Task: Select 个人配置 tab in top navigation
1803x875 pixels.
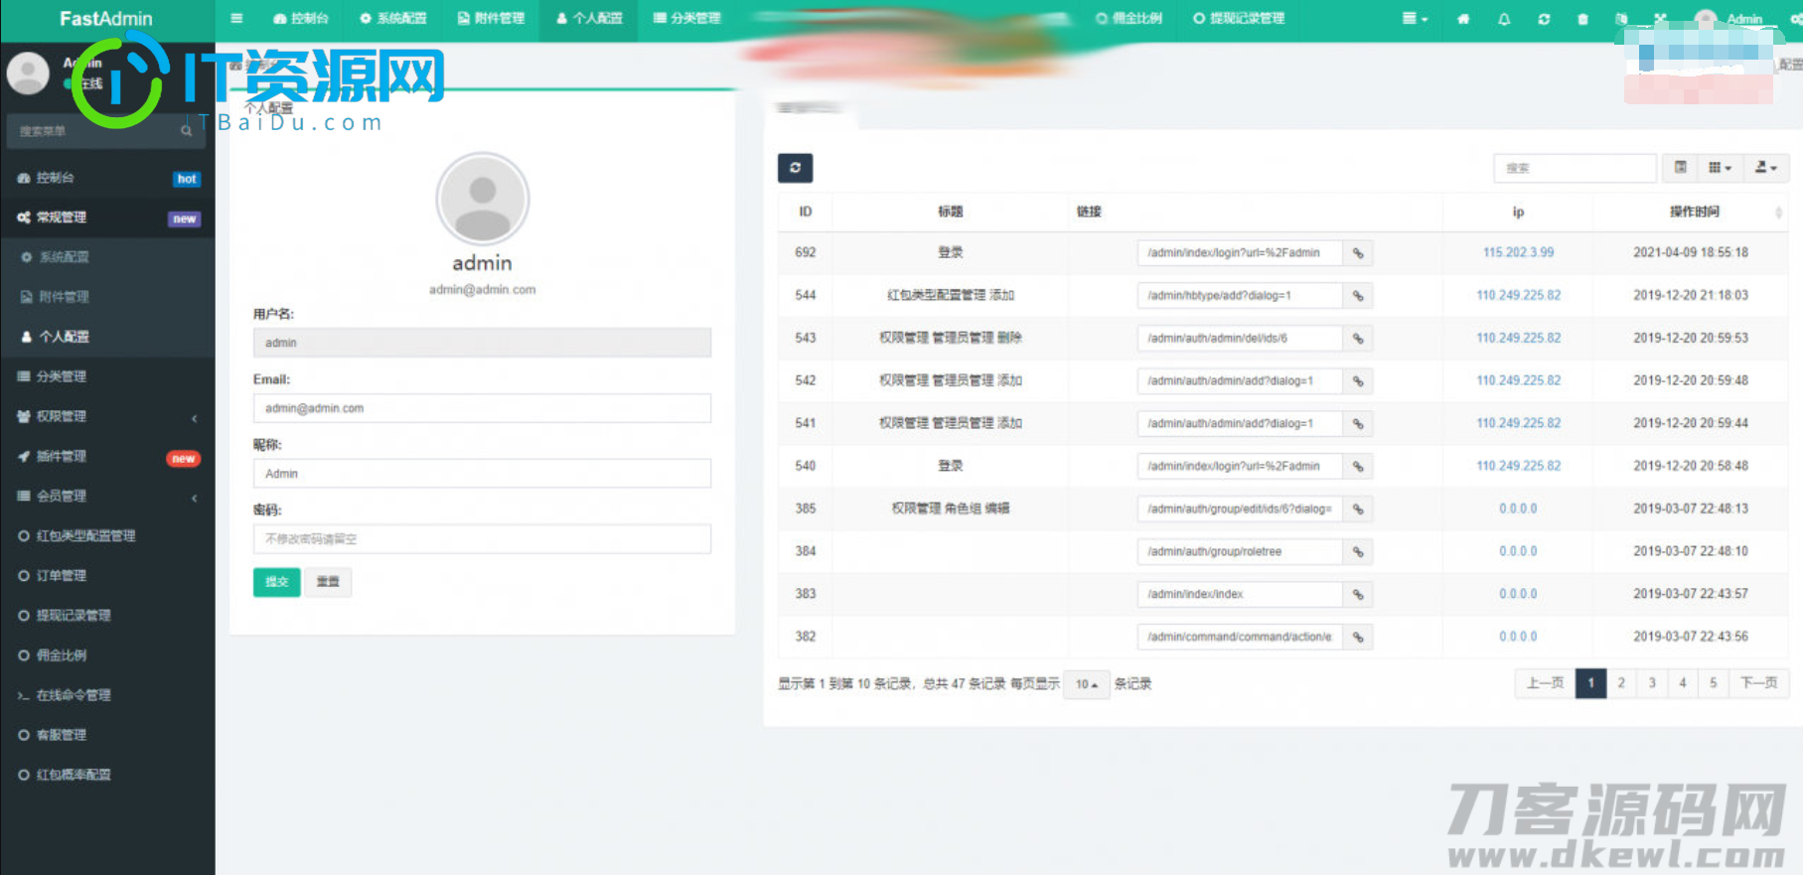Action: tap(589, 19)
